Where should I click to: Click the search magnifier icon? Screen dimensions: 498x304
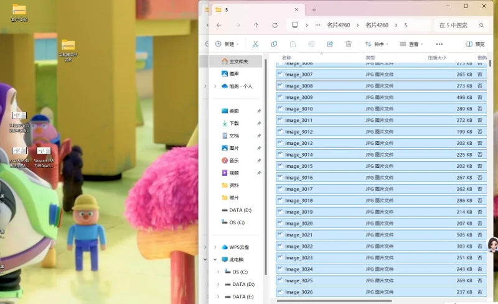481,25
